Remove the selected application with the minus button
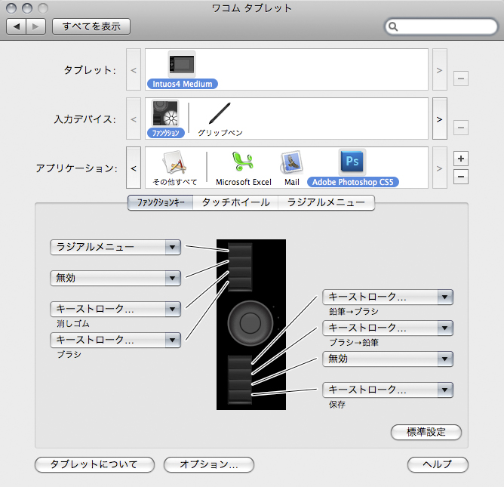Viewport: 504px width, 487px height. [462, 177]
